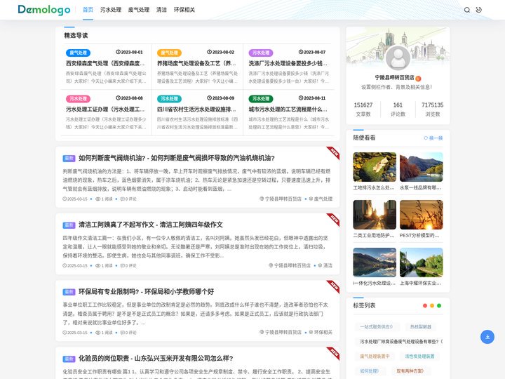Screen dimensions: 505x379
Task: Click green 污水处理 tag on 城市污水 card
Action: 261,99
